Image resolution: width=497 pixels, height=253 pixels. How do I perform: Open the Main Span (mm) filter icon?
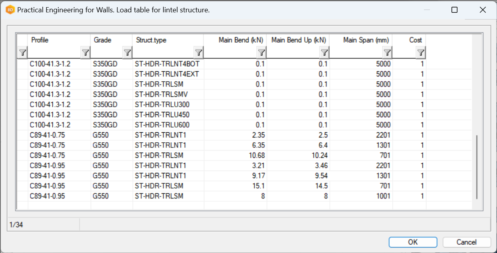pos(387,52)
